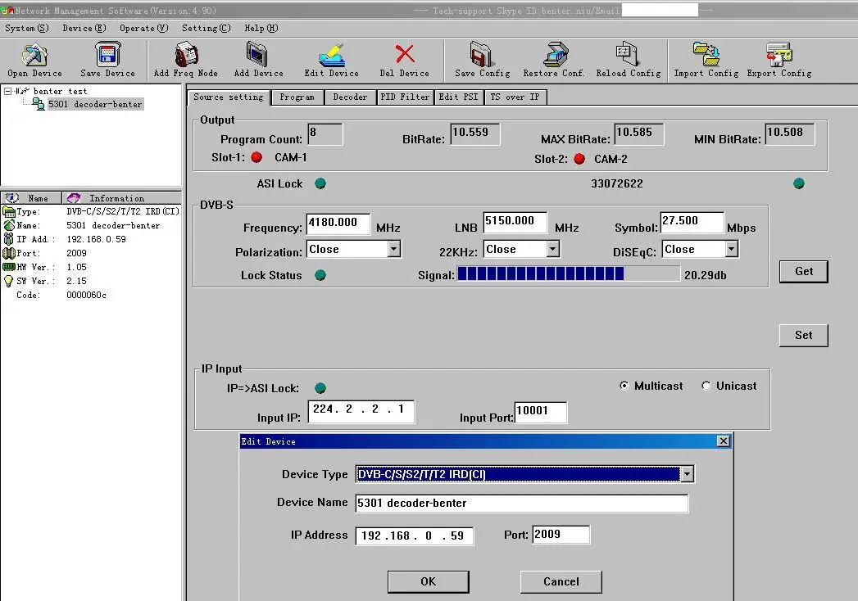Click the Save Config toolbar icon
Screen dimensions: 858x601
tap(482, 56)
